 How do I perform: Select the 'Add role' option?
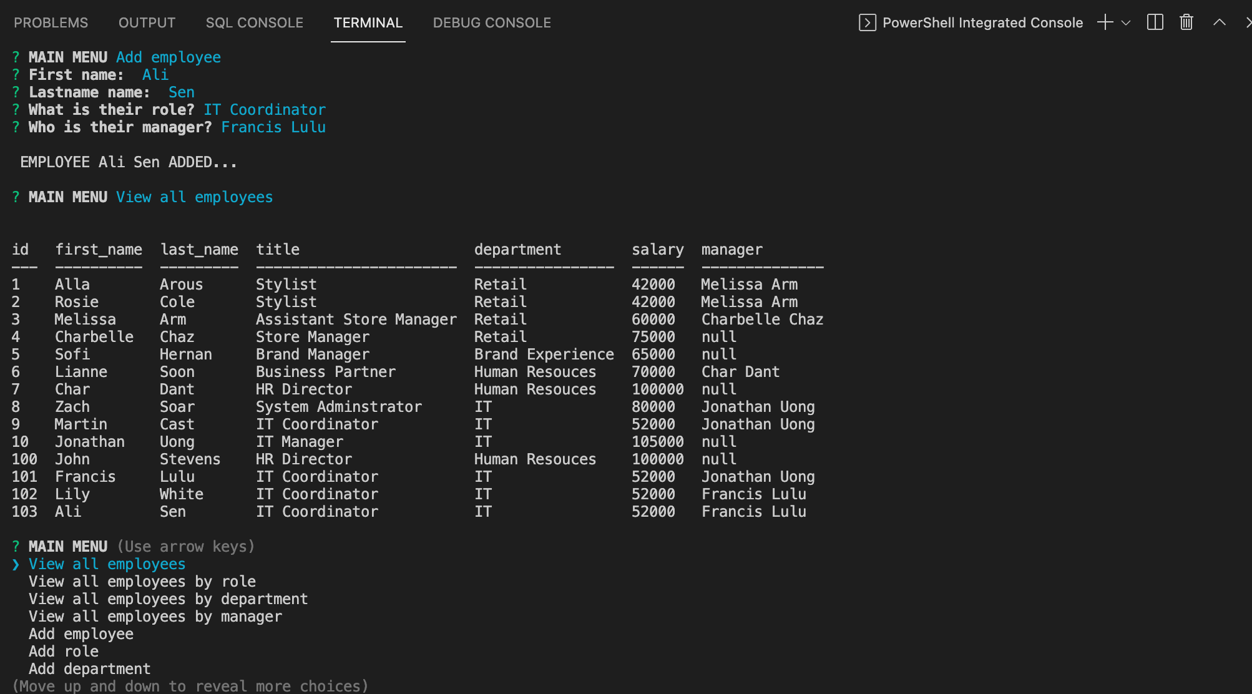click(x=64, y=651)
